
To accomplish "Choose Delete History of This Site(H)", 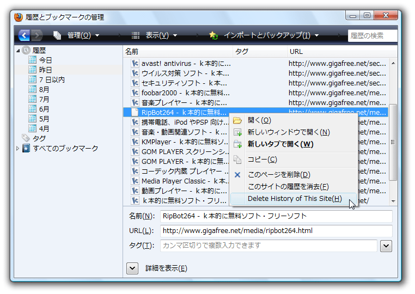I will point(294,199).
